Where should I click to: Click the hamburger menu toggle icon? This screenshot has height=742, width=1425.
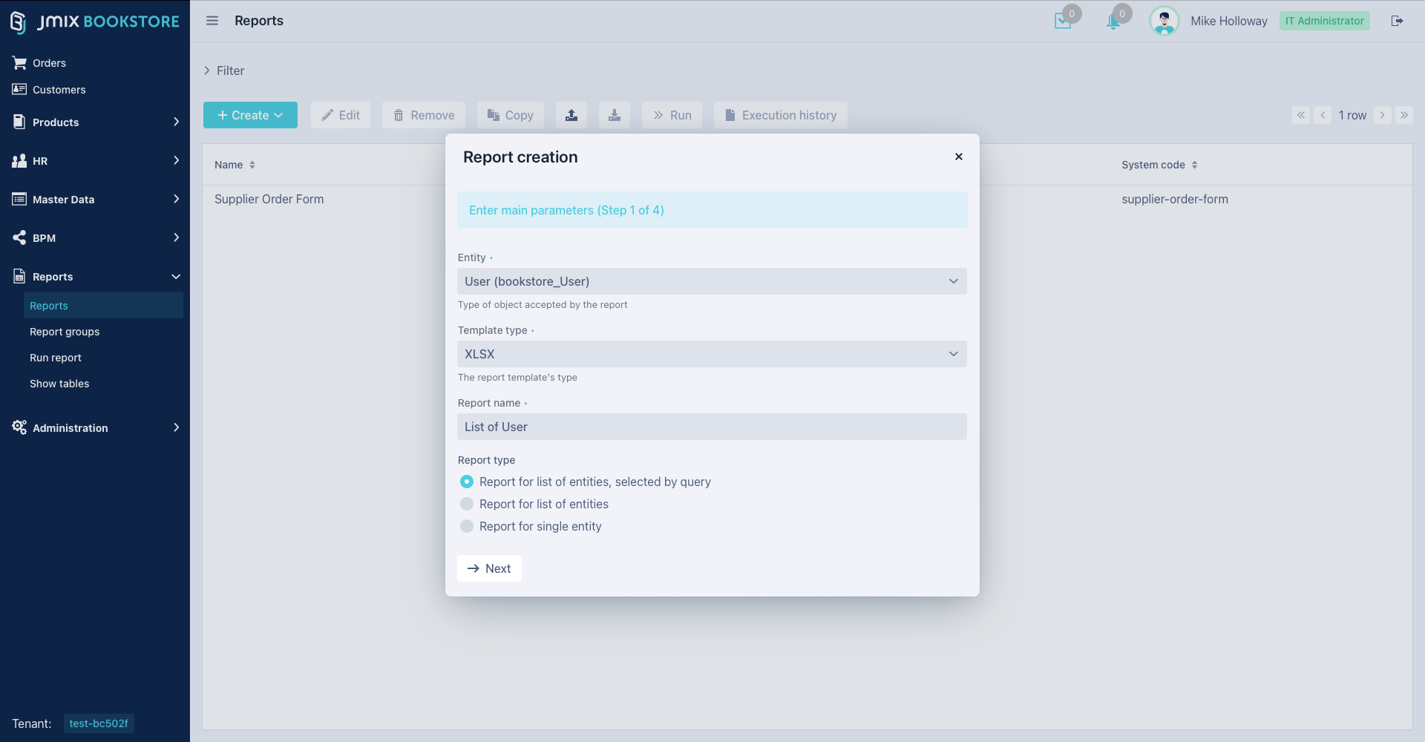[x=212, y=21]
